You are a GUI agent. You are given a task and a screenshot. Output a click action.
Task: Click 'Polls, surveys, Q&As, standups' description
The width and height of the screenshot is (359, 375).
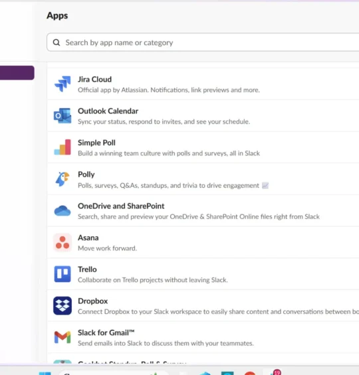click(168, 186)
